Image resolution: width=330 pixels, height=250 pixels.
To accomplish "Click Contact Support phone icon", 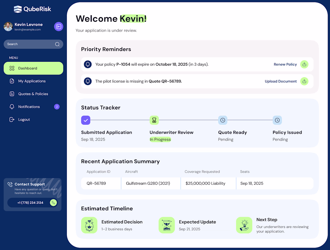I will (x=10, y=184).
